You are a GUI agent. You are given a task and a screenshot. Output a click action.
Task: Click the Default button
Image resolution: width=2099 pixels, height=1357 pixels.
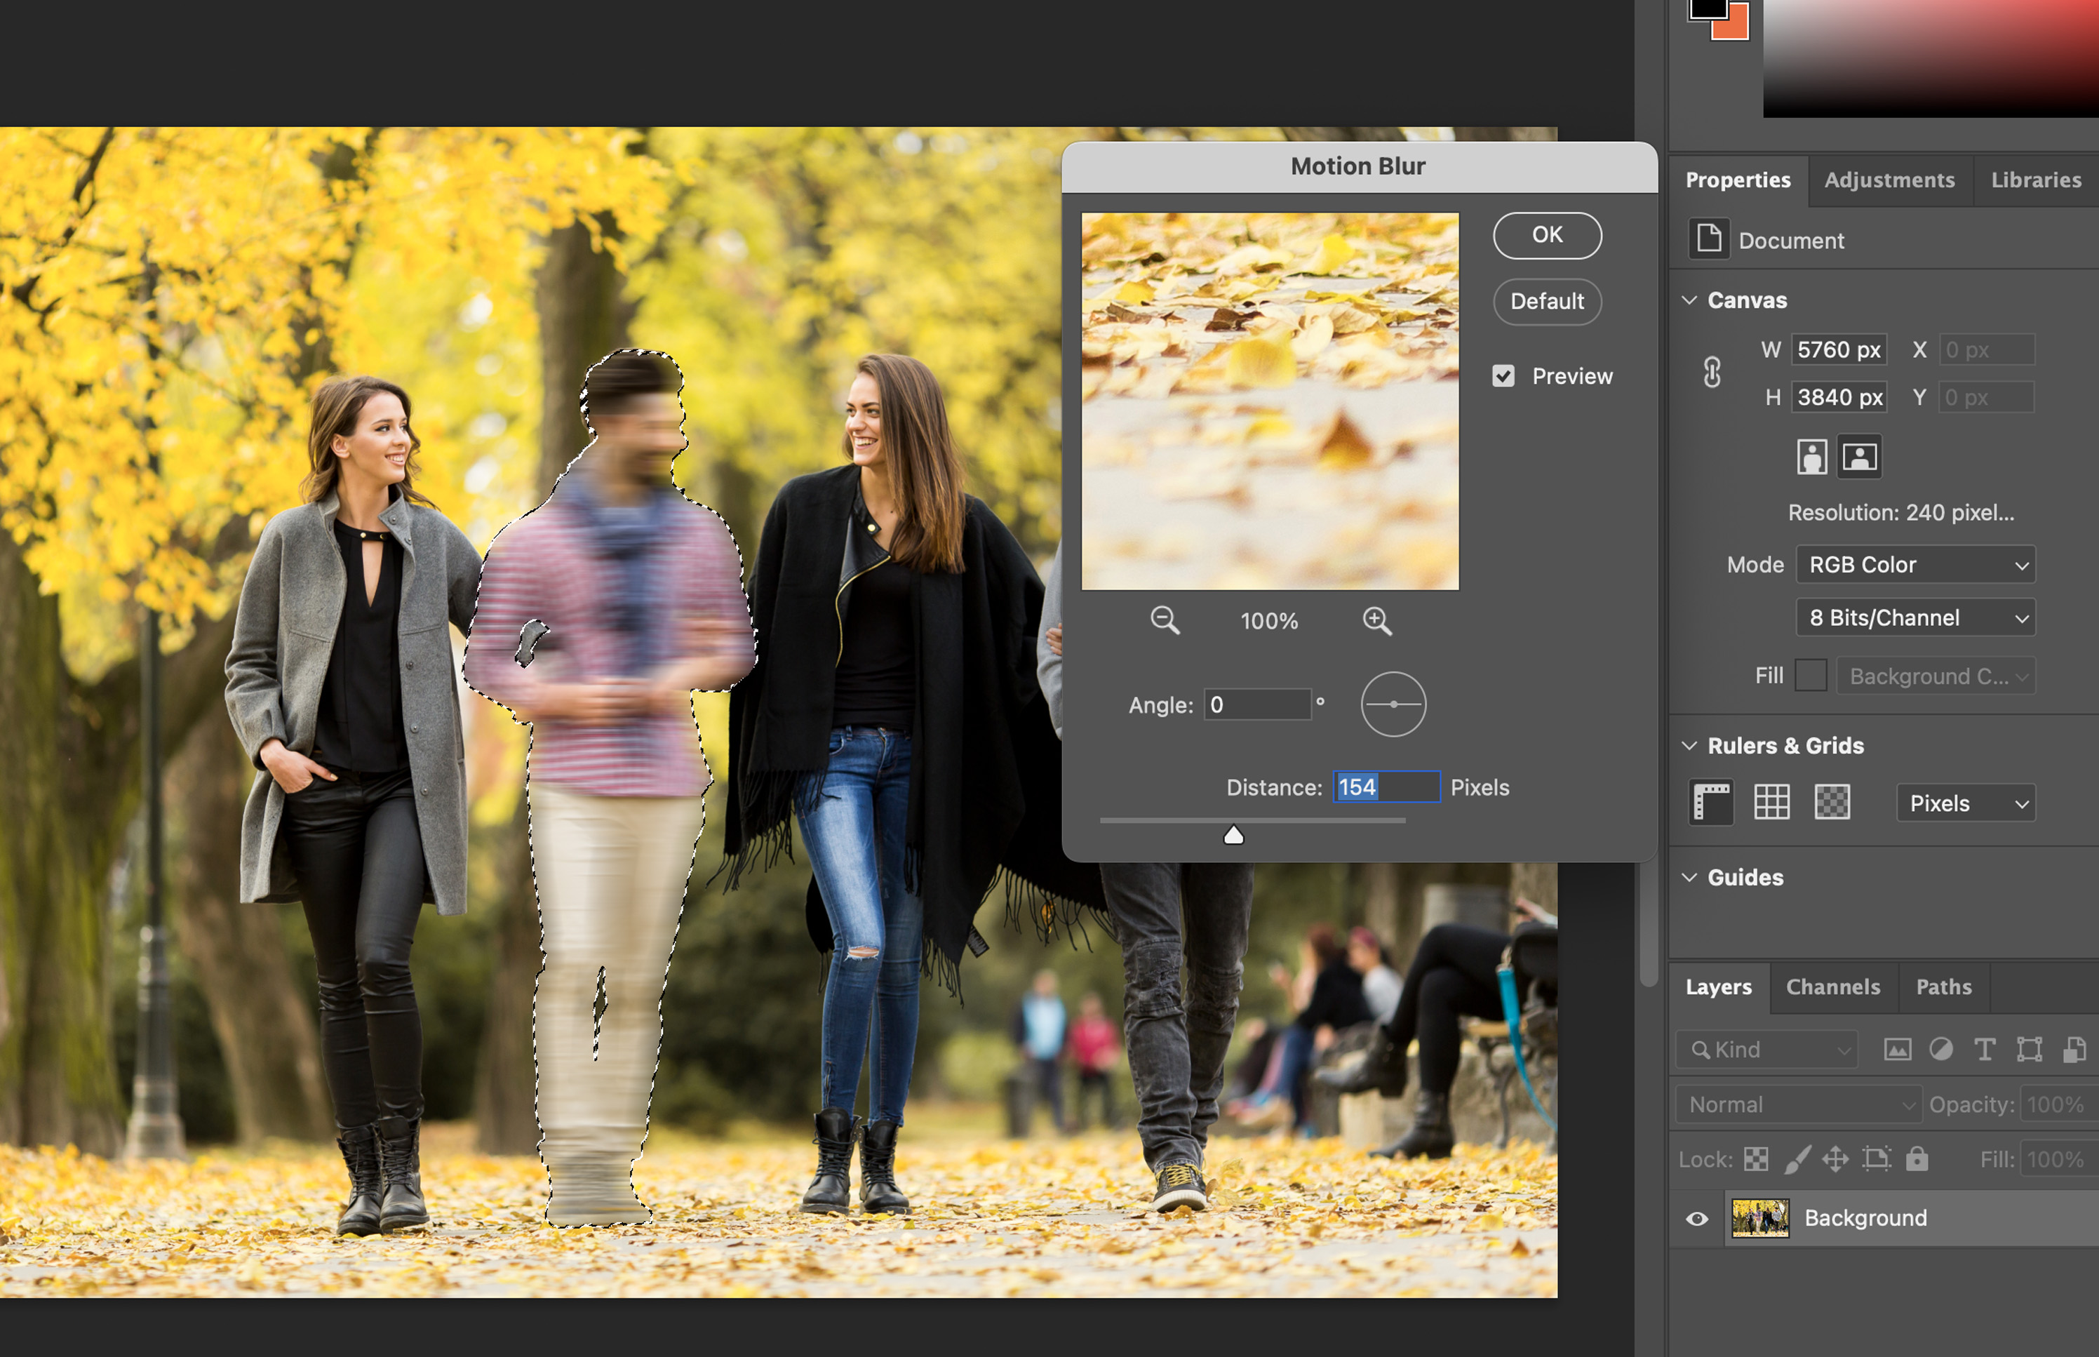(1547, 301)
